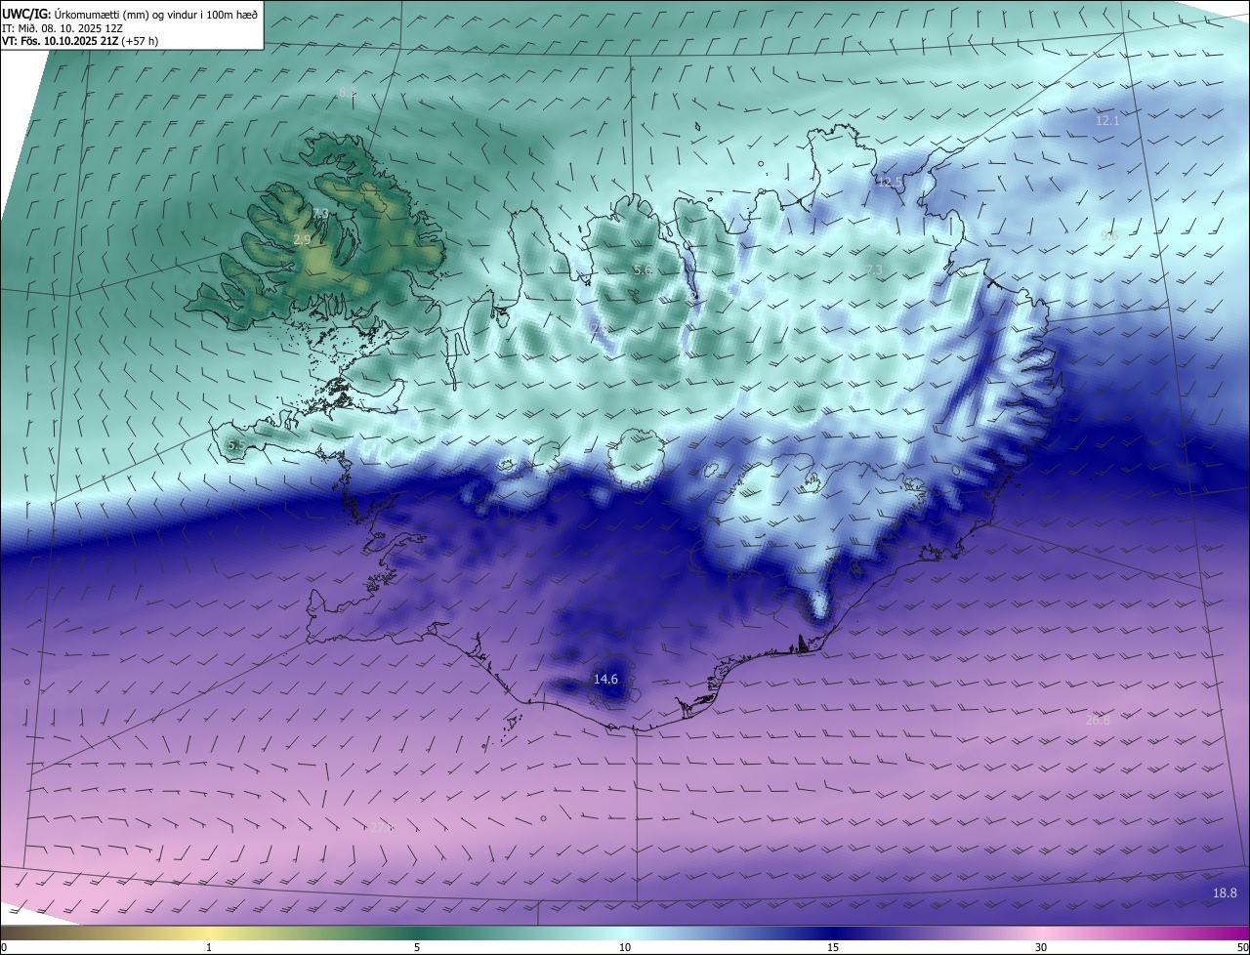Click the 26.8 value label on the map
This screenshot has width=1250, height=955.
coord(1098,720)
